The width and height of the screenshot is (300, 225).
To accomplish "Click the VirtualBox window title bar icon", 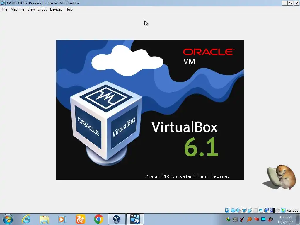I will [3, 3].
